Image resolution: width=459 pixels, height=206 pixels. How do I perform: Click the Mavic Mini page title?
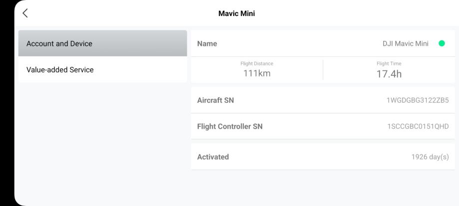click(236, 13)
